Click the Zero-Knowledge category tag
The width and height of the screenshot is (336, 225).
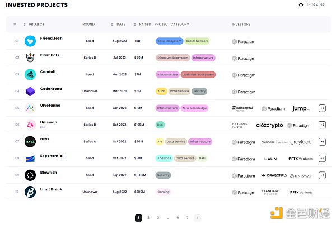194,108
